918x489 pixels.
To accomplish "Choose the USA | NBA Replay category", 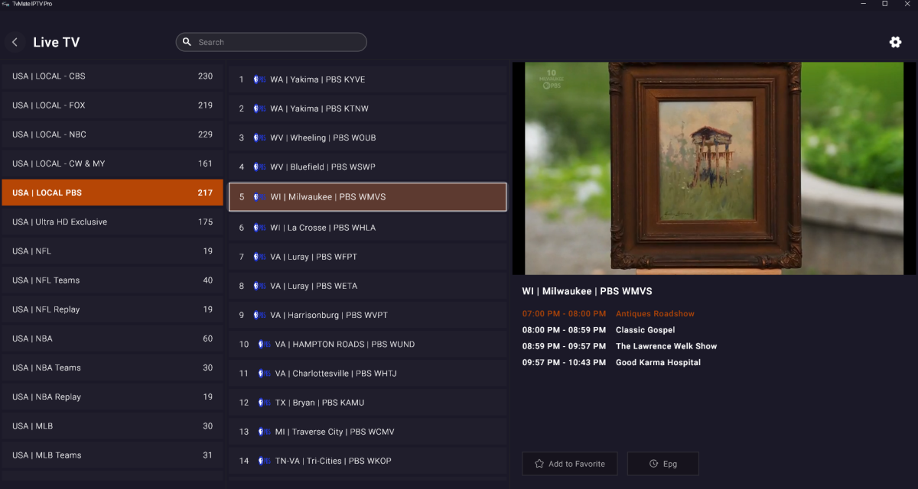I will [x=112, y=397].
